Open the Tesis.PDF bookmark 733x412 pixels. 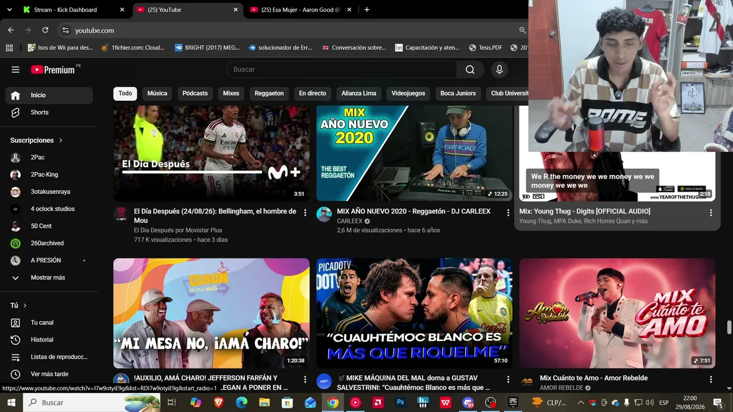pyautogui.click(x=485, y=48)
